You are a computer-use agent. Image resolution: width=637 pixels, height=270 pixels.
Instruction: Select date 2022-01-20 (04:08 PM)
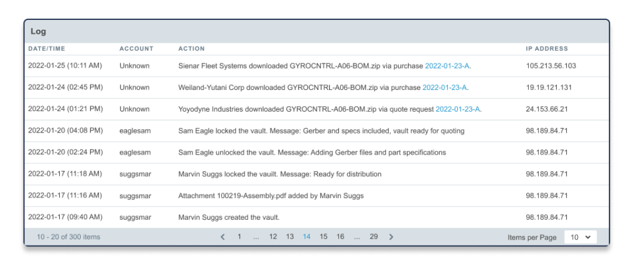65,131
